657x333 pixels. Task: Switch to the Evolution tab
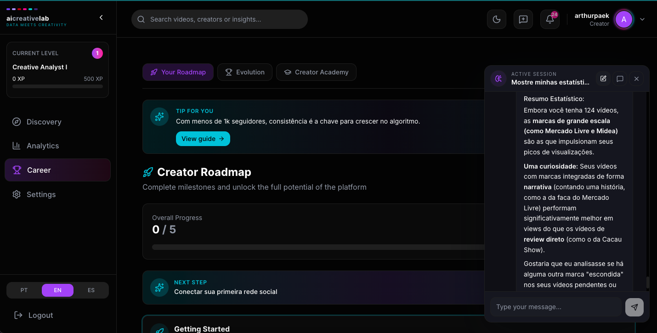[x=244, y=72]
